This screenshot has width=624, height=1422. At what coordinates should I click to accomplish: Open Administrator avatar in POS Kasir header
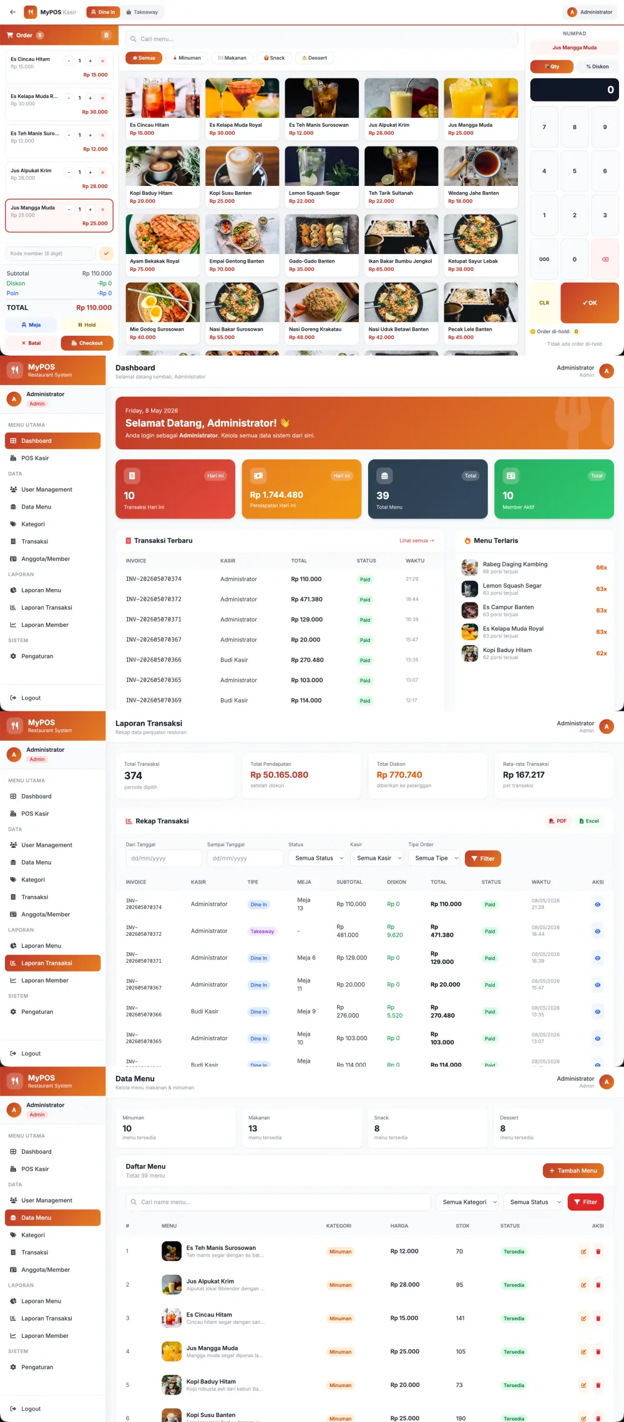(x=572, y=12)
